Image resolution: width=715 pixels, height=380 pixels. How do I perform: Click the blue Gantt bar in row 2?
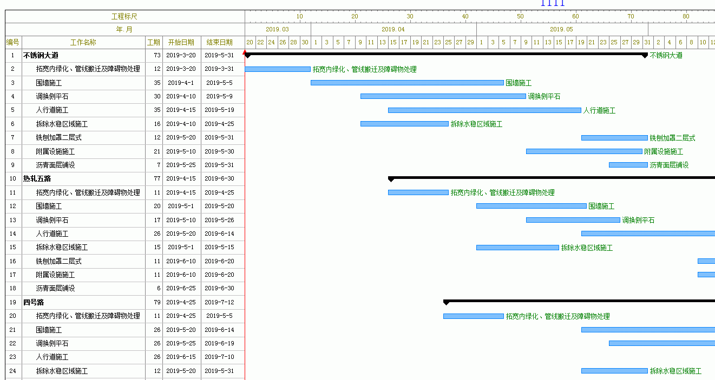pos(278,69)
